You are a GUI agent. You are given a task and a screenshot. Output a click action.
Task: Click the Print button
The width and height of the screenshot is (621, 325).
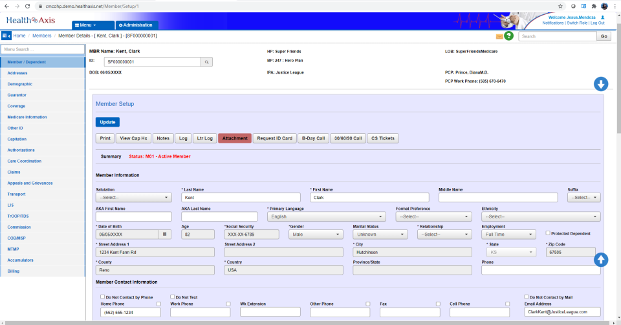click(x=105, y=138)
